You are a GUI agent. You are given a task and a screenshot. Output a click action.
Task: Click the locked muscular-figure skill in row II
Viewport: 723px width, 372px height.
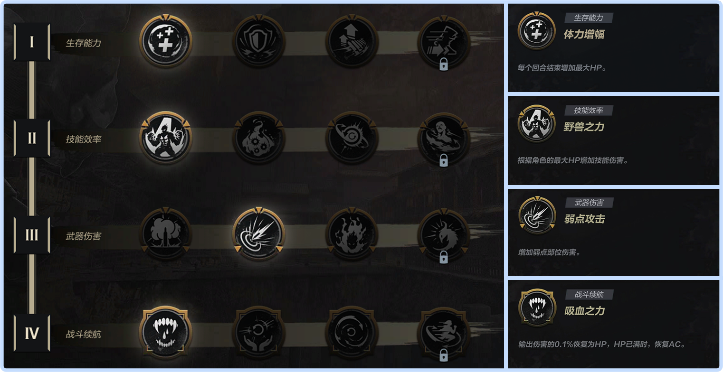tap(444, 139)
